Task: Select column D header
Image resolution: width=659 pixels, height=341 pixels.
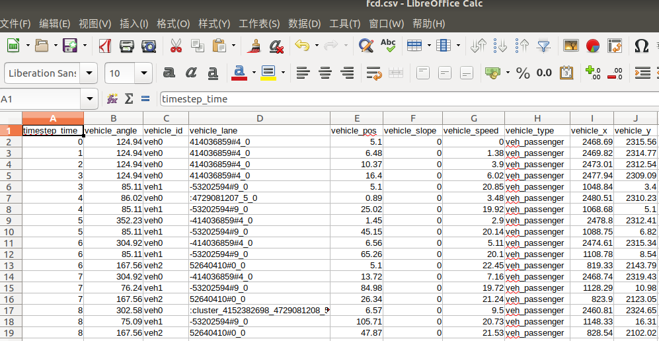Action: click(x=259, y=118)
